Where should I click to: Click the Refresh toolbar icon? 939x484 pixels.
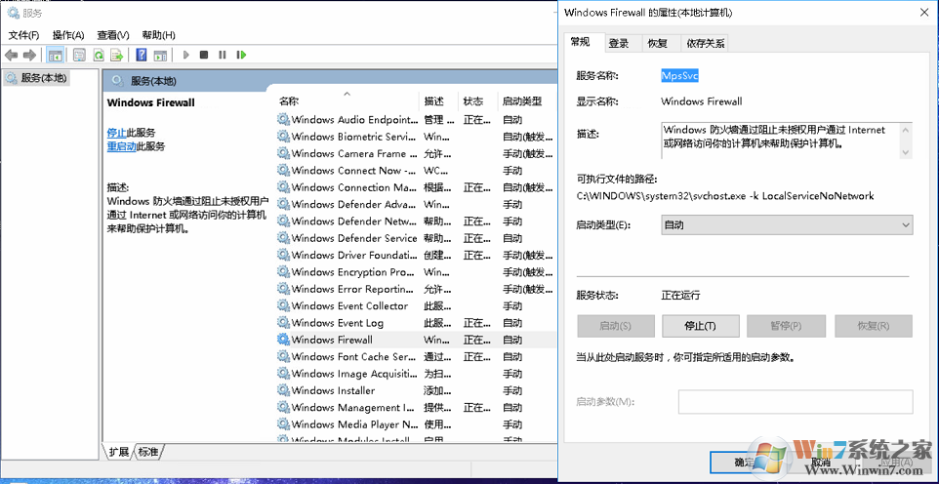click(x=99, y=55)
